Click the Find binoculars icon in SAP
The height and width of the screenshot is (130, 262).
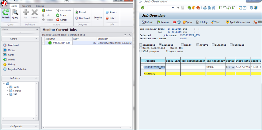pos(209,8)
